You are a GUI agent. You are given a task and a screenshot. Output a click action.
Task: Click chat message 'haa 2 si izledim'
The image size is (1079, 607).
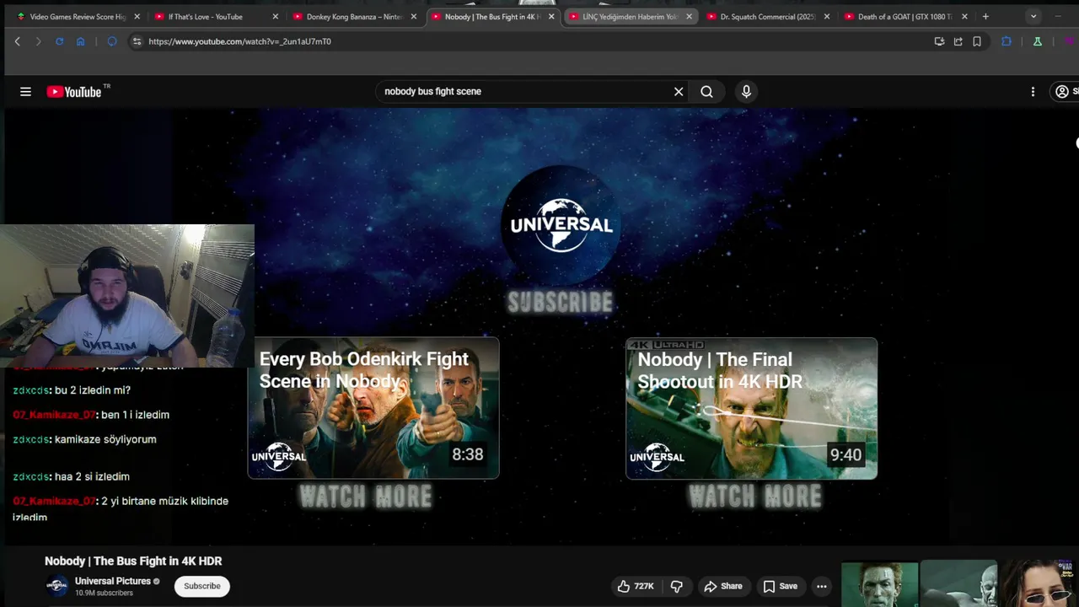click(92, 476)
